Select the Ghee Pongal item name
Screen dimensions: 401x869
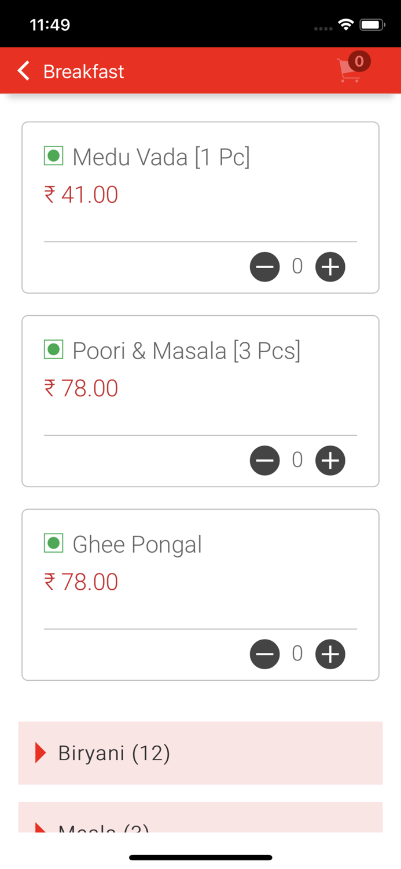pos(137,544)
